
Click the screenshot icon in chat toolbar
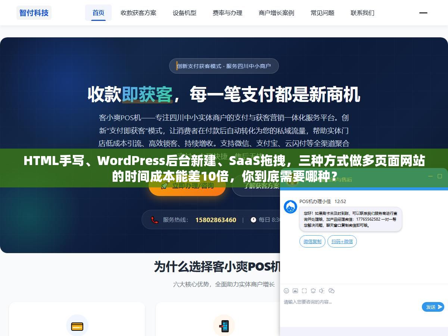[x=304, y=290]
